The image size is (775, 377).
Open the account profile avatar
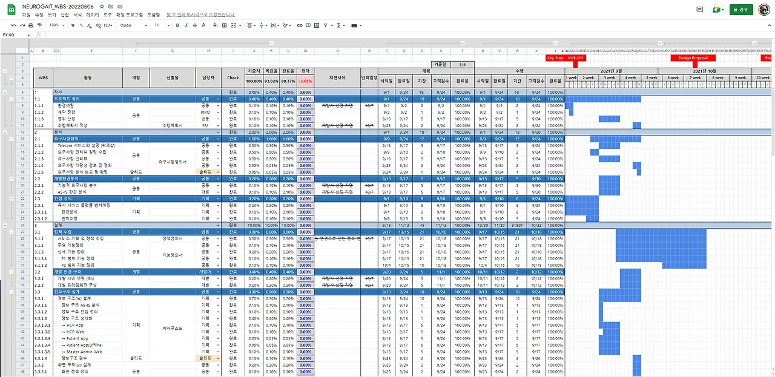(x=764, y=10)
